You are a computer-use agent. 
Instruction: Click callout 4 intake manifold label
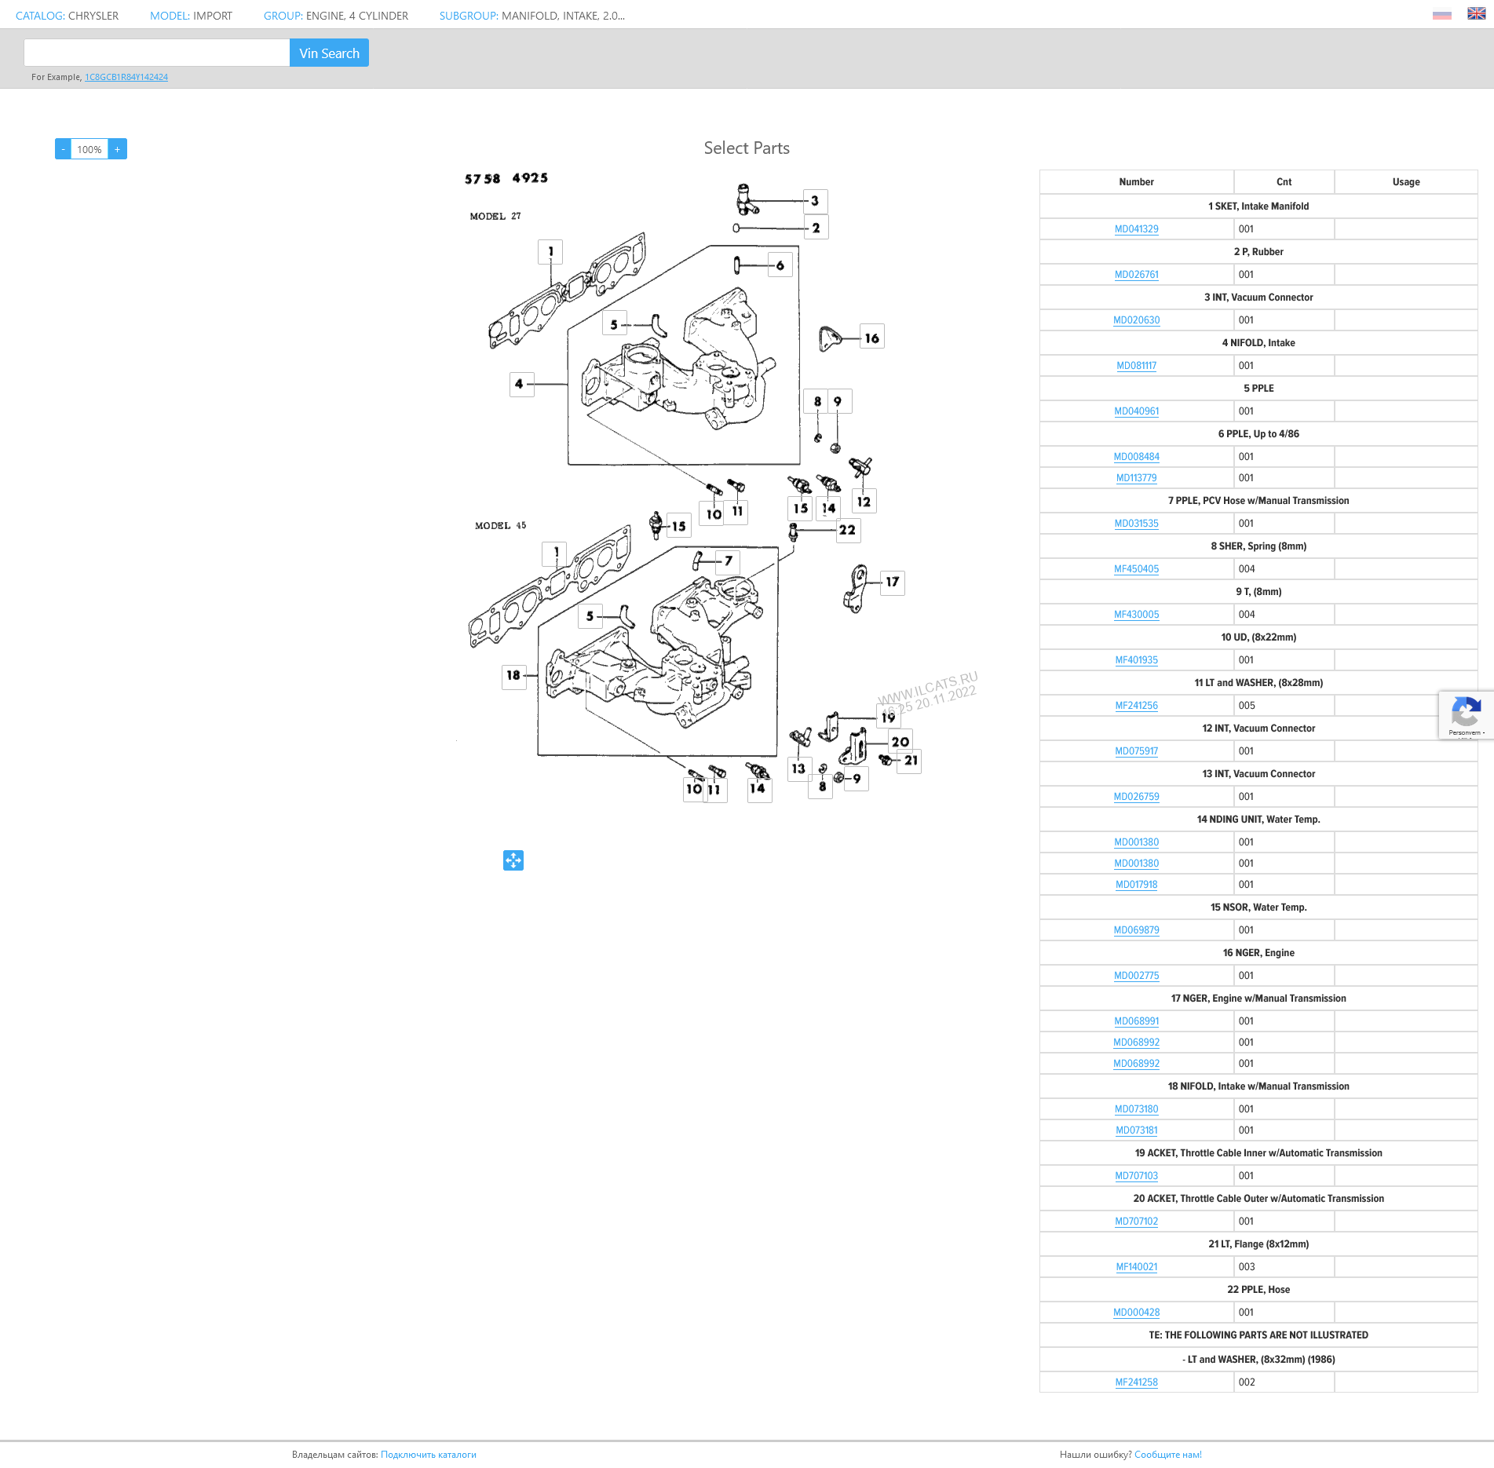tap(520, 384)
